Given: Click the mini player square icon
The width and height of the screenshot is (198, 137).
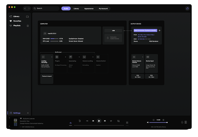Looking at the screenshot, I should pos(127,122).
